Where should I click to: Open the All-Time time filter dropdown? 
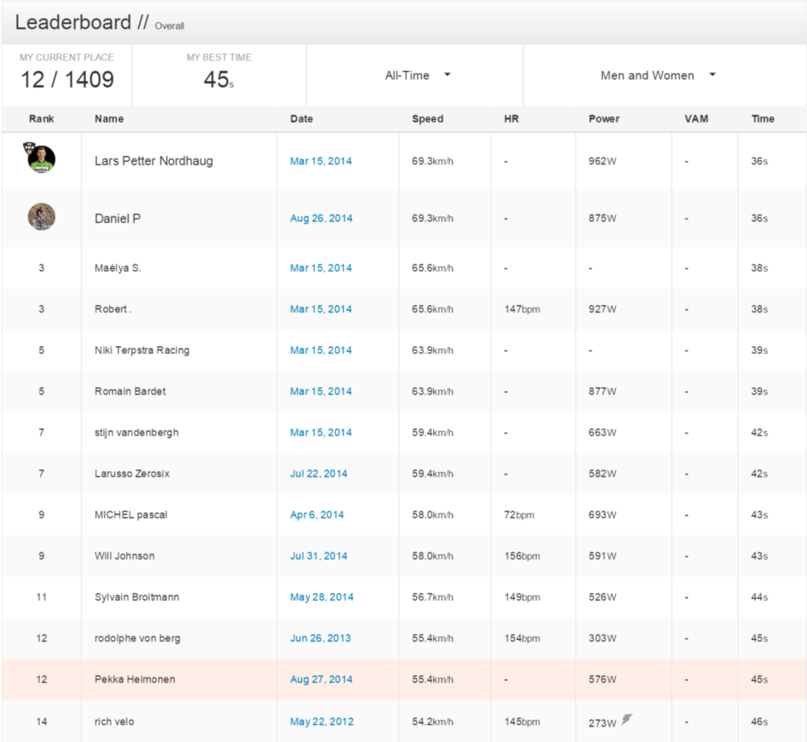point(417,75)
